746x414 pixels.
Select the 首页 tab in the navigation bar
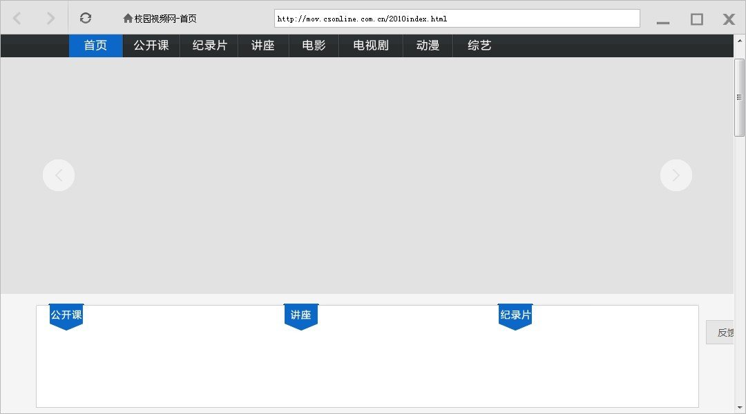(x=96, y=46)
